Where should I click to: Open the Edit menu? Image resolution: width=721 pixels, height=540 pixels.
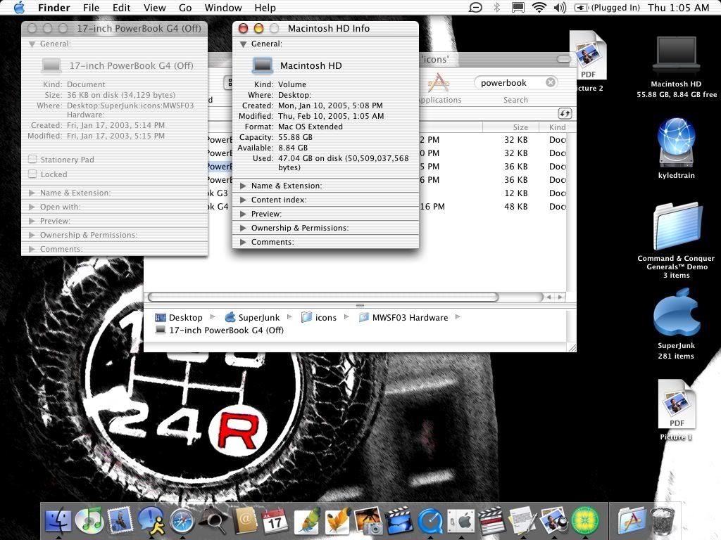tap(121, 8)
